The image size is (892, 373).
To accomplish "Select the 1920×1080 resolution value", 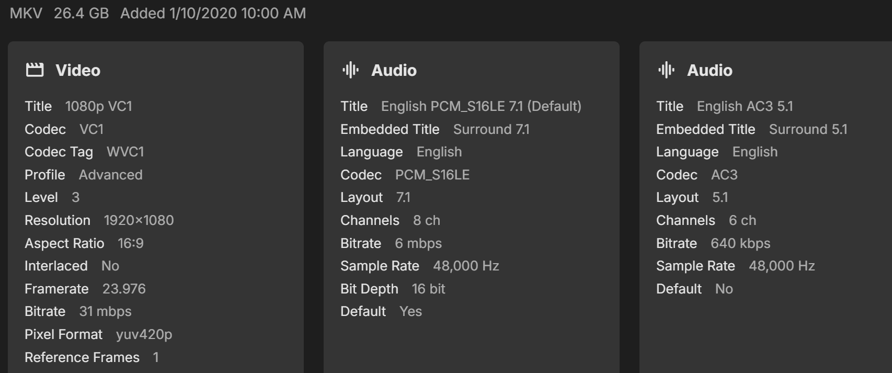I will pyautogui.click(x=139, y=220).
